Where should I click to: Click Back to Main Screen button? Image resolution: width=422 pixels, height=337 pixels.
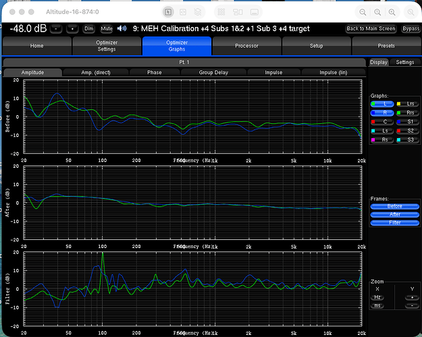(371, 28)
